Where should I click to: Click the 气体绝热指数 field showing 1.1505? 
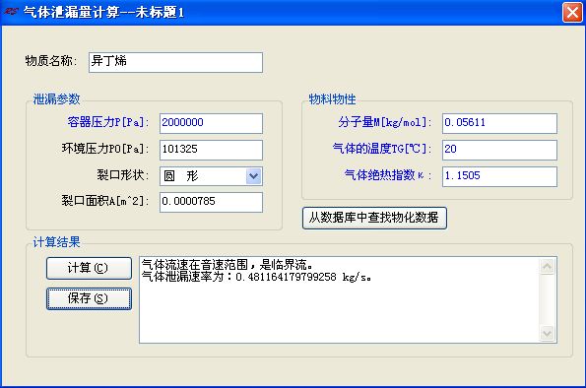coord(499,176)
